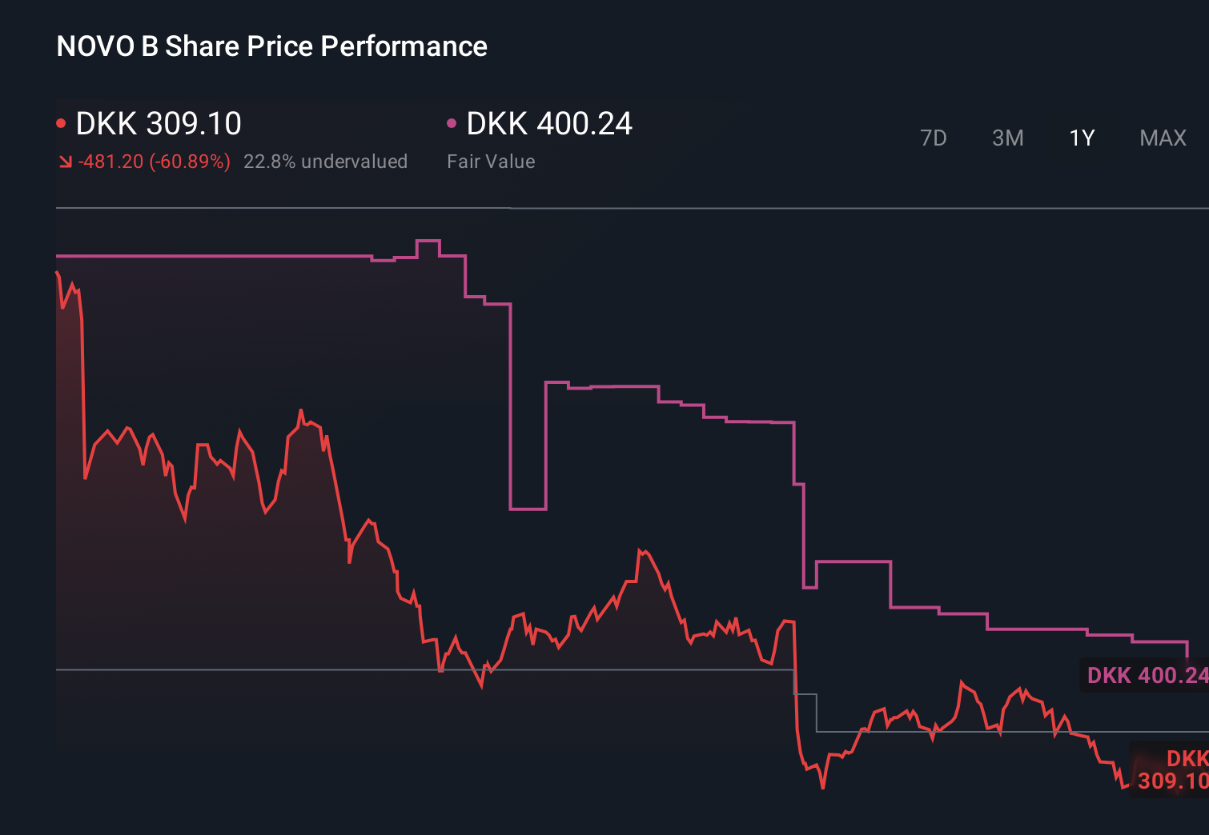This screenshot has width=1209, height=835.
Task: Click the 22.8% undervalued text
Action: tap(326, 161)
